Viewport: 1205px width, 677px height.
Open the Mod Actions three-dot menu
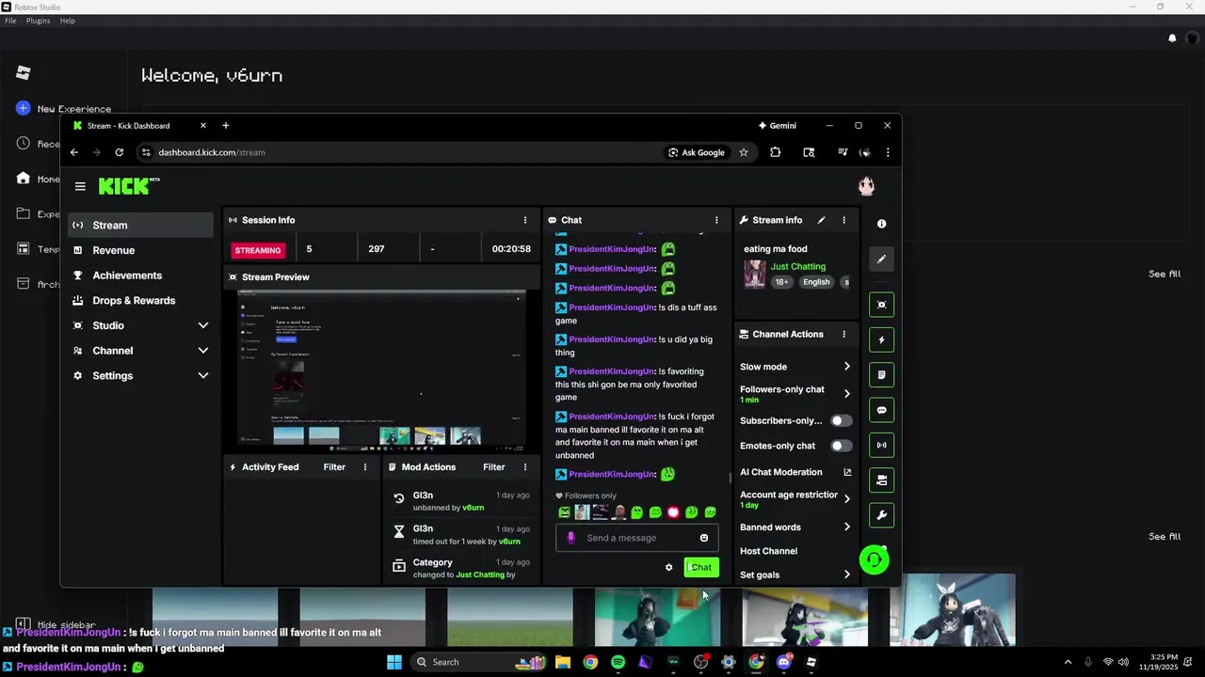pos(525,467)
